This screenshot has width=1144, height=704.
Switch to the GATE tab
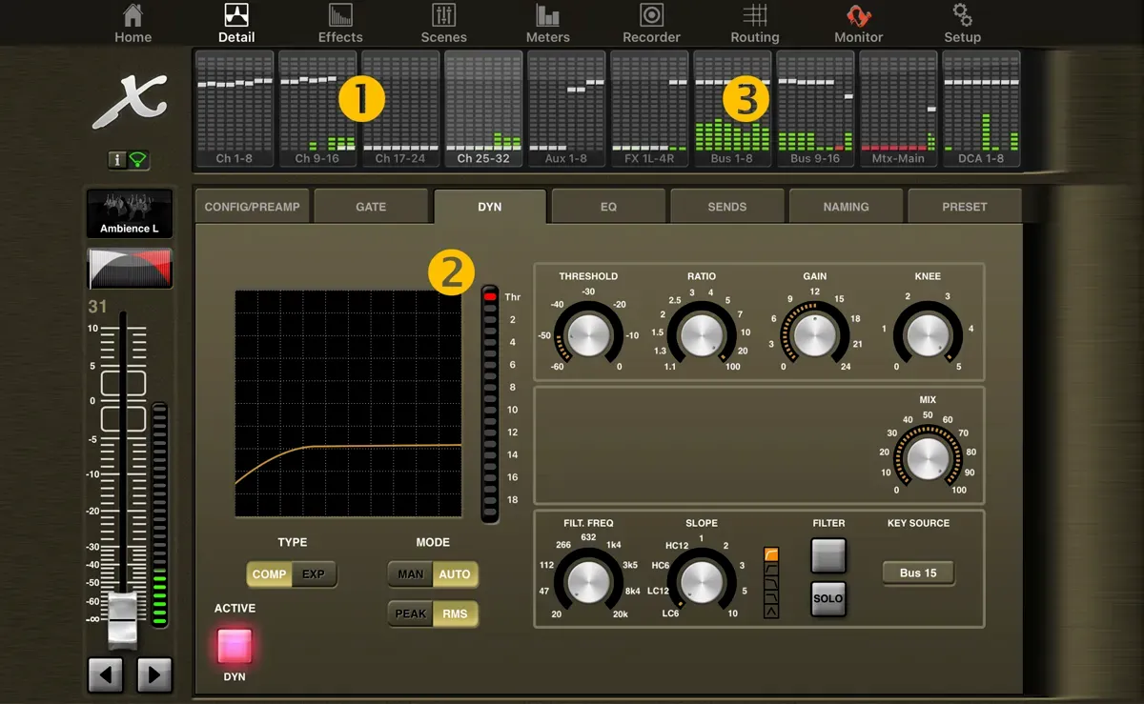(x=371, y=206)
